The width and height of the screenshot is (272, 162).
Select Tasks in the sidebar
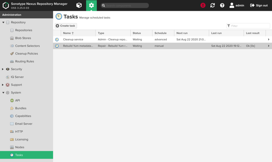[x=27, y=155]
